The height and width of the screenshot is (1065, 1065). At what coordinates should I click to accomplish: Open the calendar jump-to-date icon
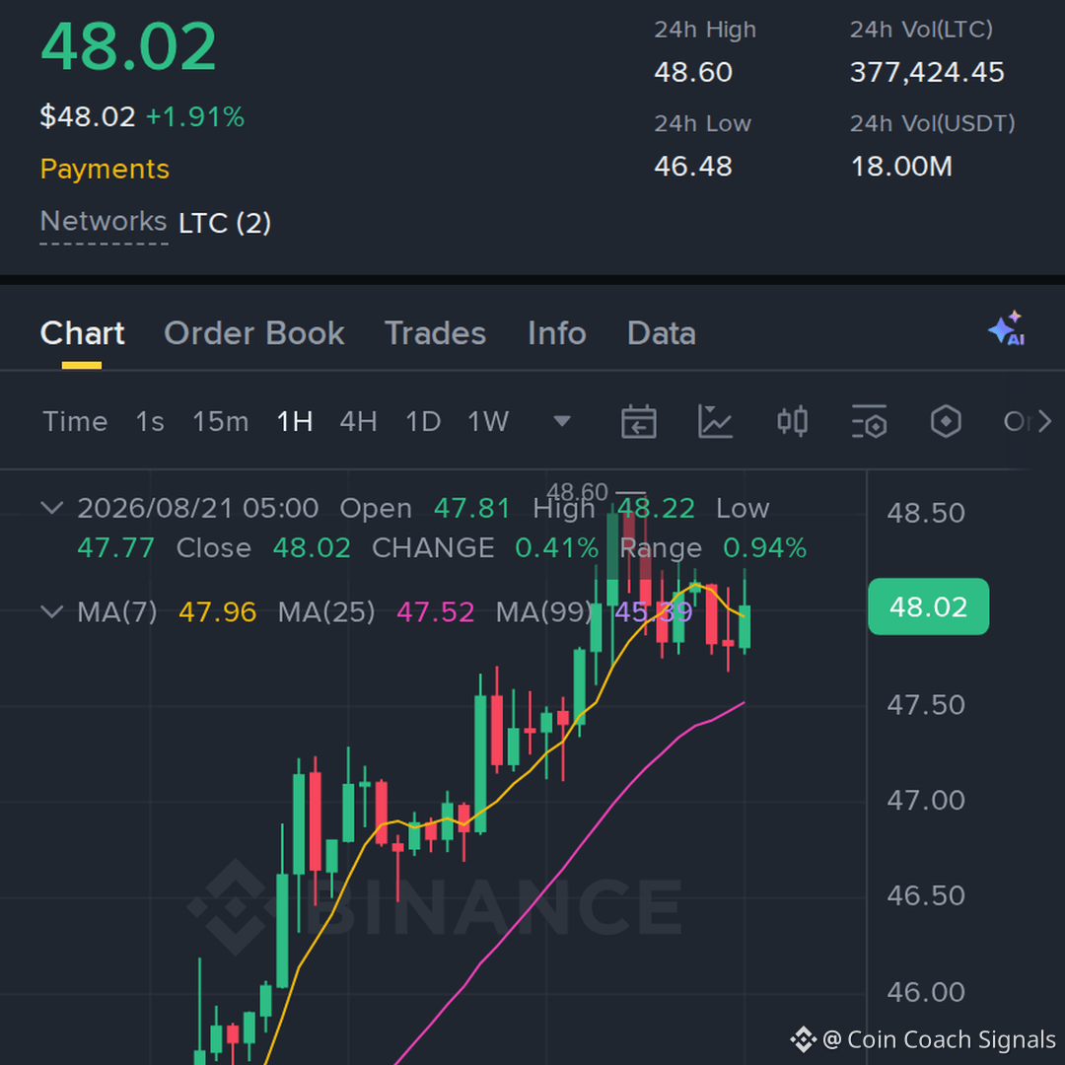point(638,421)
